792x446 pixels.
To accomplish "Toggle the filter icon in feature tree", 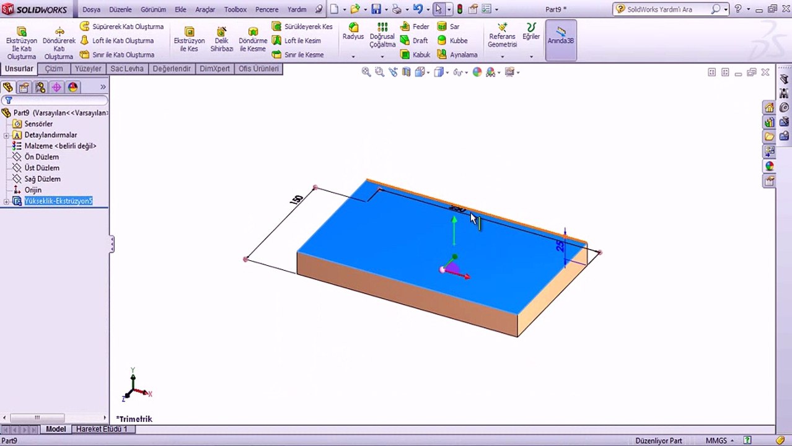I will 9,100.
